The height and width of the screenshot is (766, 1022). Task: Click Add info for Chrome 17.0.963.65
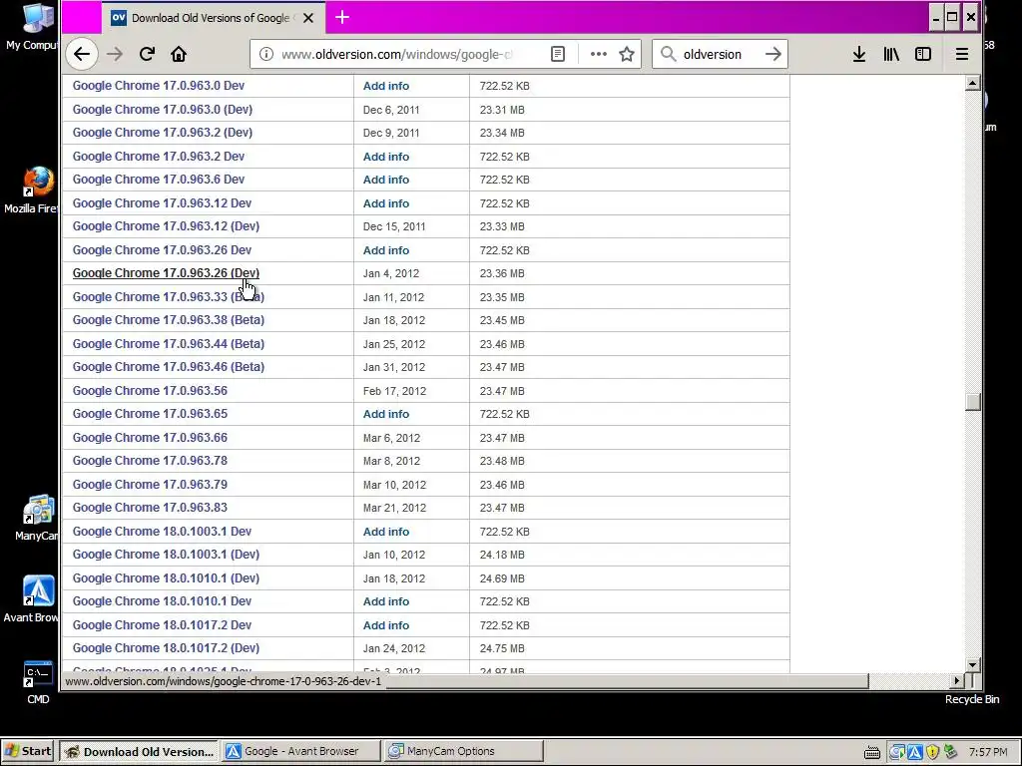(x=386, y=414)
